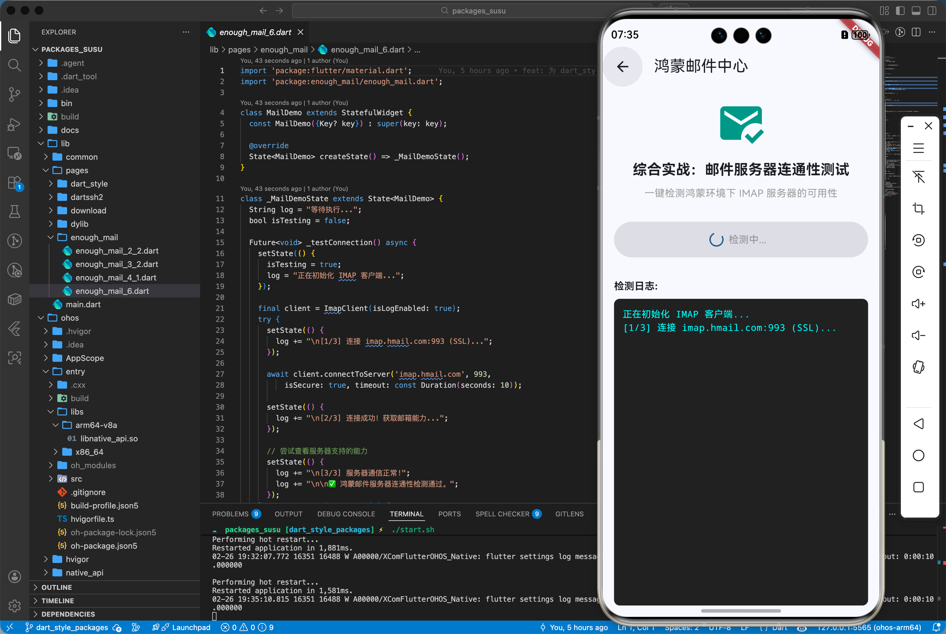Toggle the secondary side bar layout

pyautogui.click(x=932, y=10)
